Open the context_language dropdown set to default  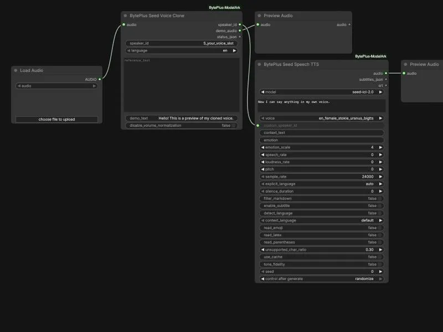coord(322,220)
